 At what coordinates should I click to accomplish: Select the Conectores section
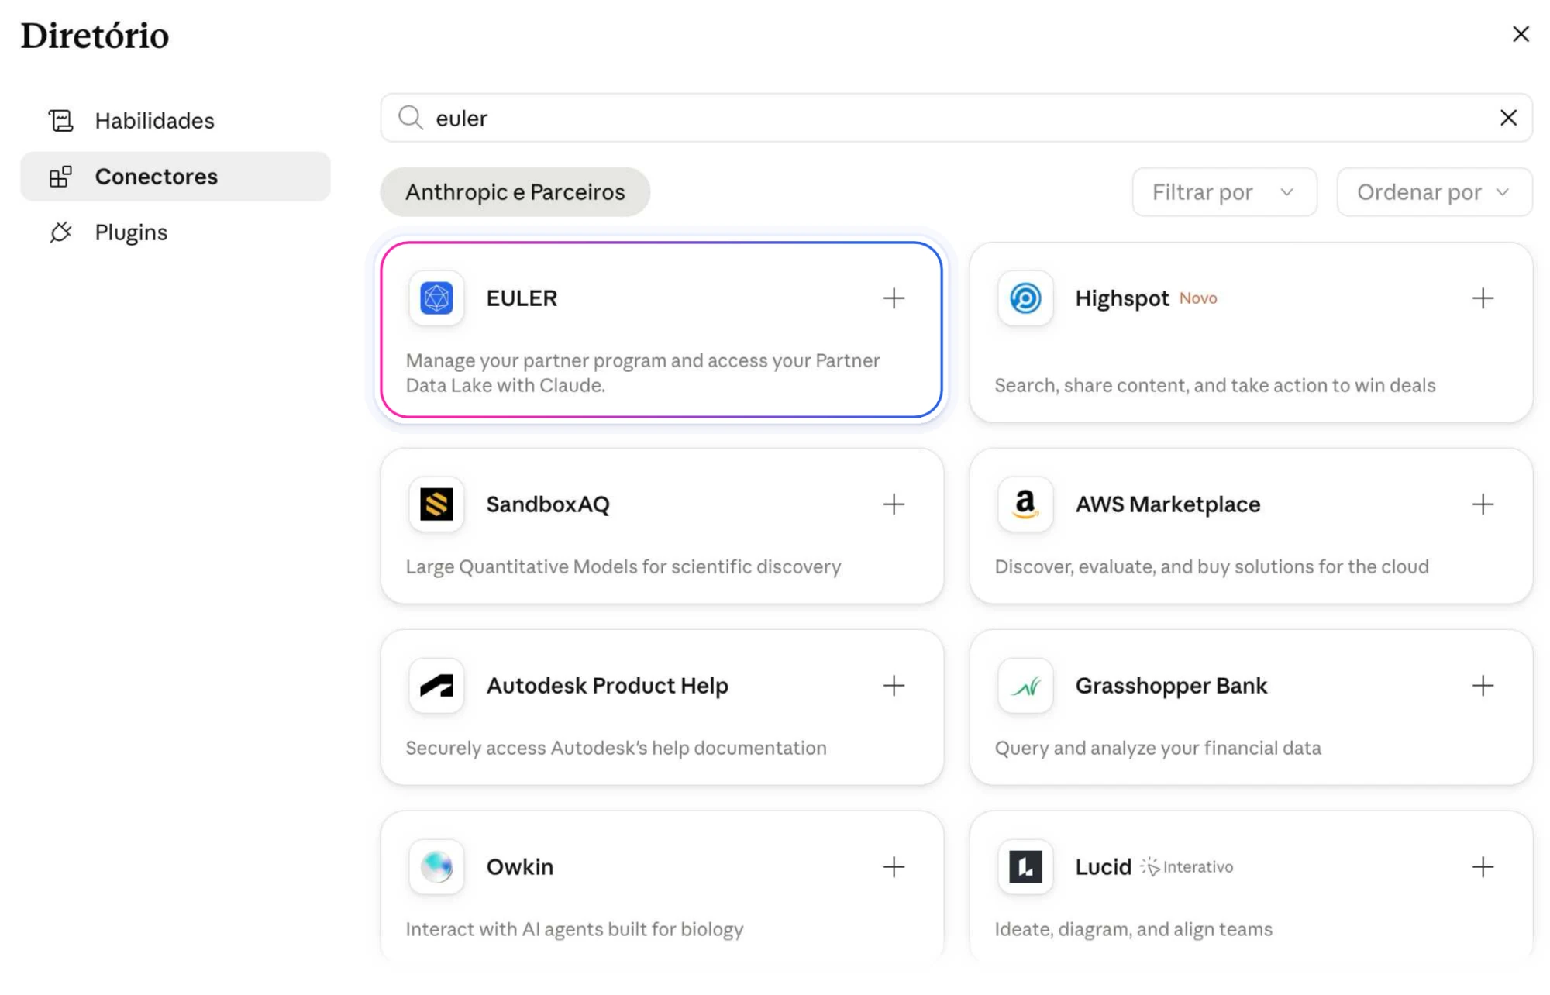tap(175, 177)
